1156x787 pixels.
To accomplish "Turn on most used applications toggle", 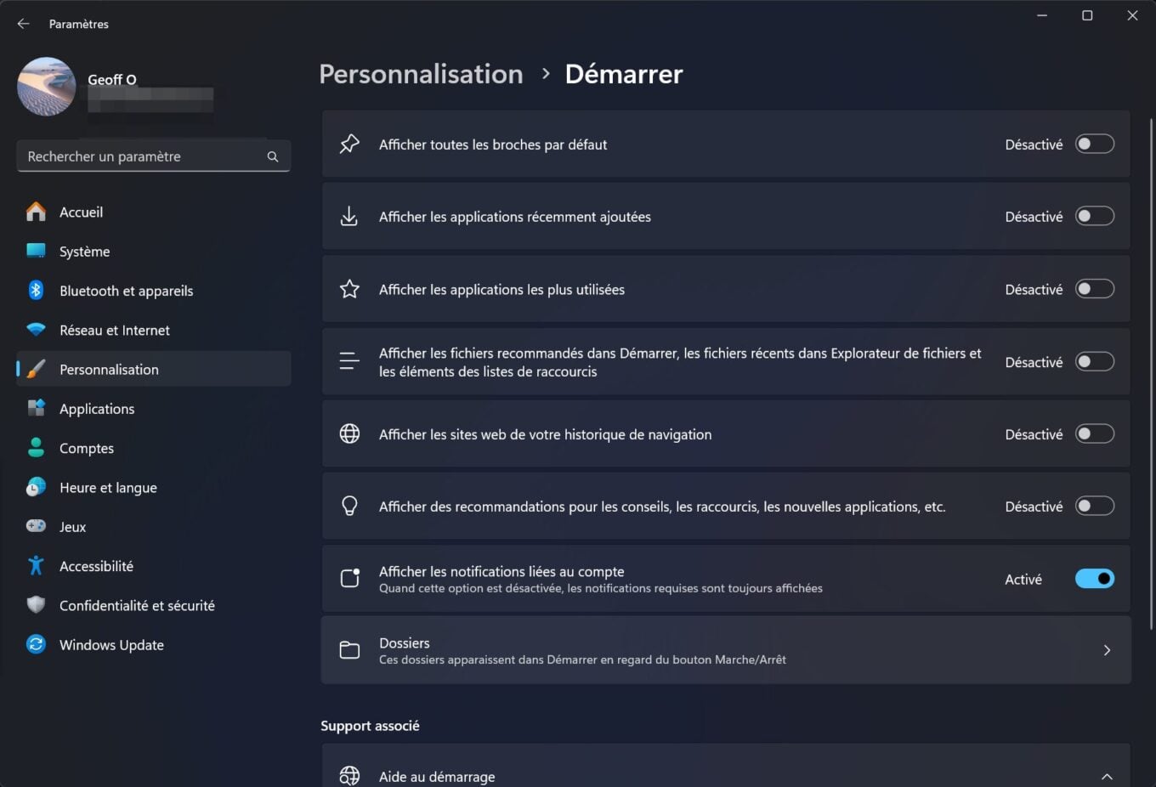I will click(1094, 289).
